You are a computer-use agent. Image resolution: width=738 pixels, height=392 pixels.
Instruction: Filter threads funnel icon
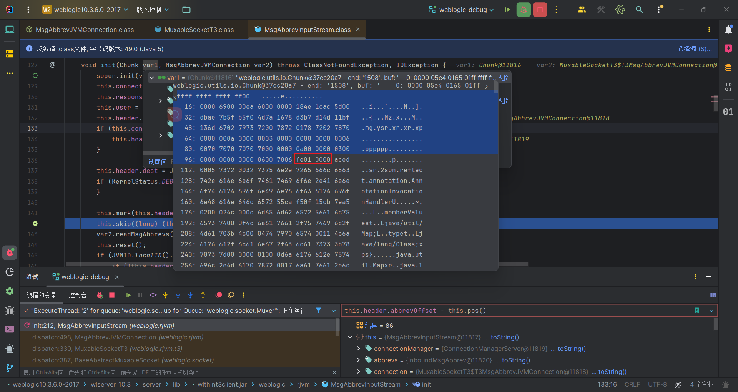[319, 311]
